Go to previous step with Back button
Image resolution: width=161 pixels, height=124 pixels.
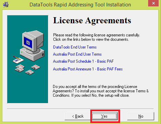[78, 116]
